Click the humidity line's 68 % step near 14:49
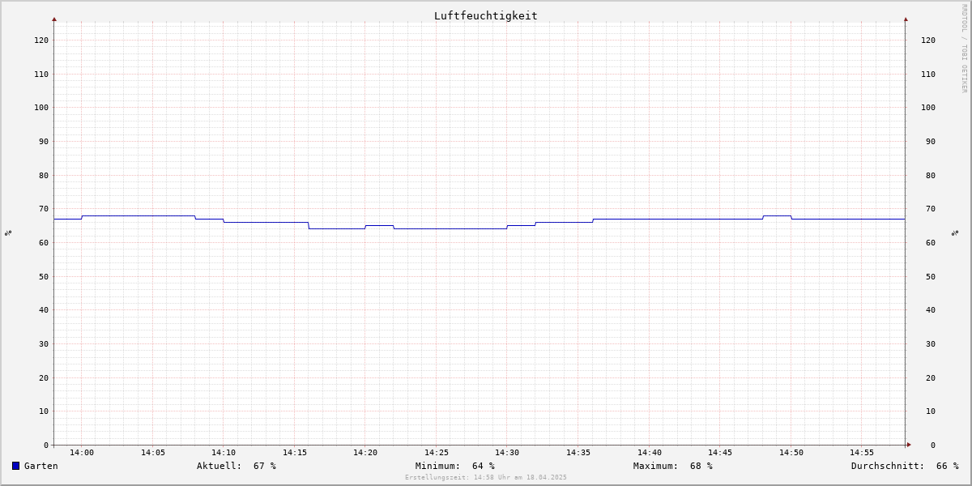 777,216
